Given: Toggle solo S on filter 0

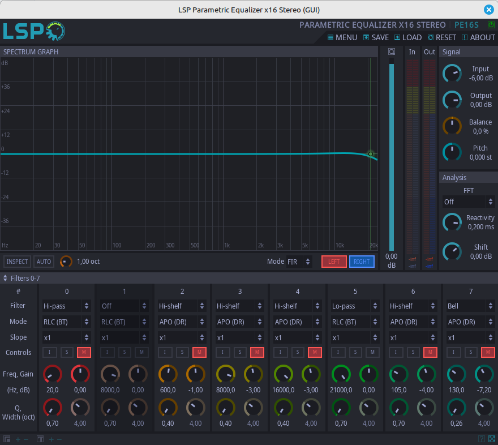Looking at the screenshot, I should pyautogui.click(x=67, y=352).
